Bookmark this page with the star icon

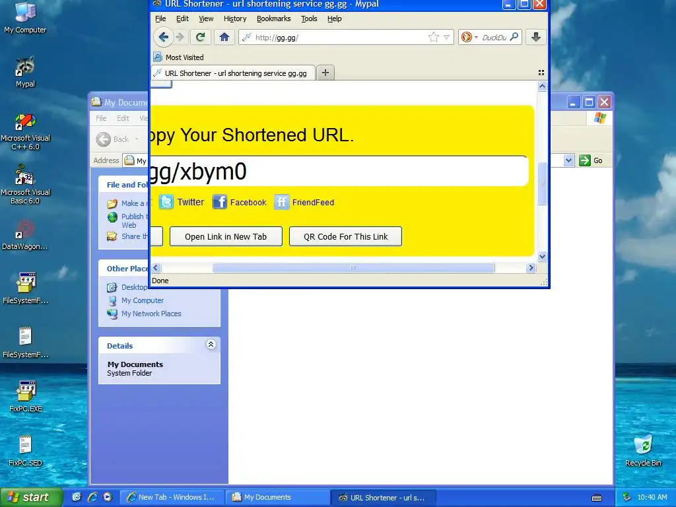click(434, 38)
